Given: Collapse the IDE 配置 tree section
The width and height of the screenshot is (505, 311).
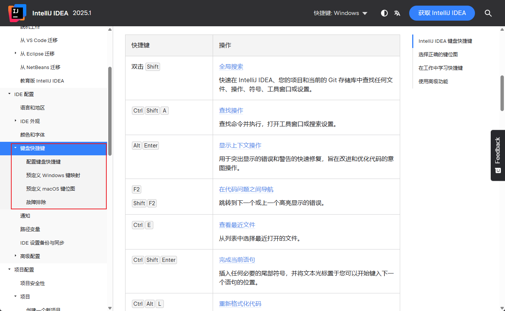Looking at the screenshot, I should click(x=9, y=94).
